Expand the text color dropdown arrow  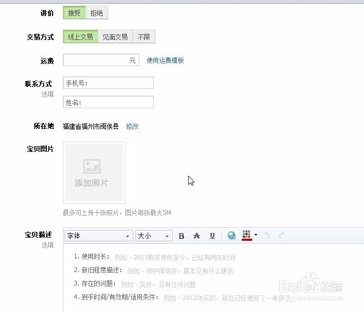[x=256, y=235]
